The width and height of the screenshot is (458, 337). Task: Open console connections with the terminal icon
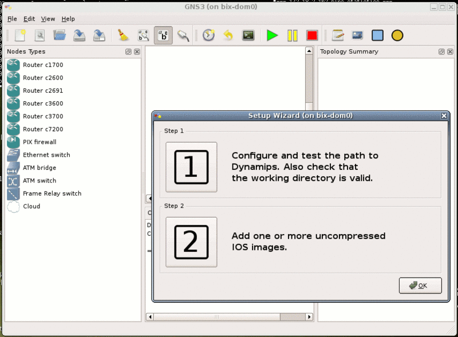pos(248,35)
